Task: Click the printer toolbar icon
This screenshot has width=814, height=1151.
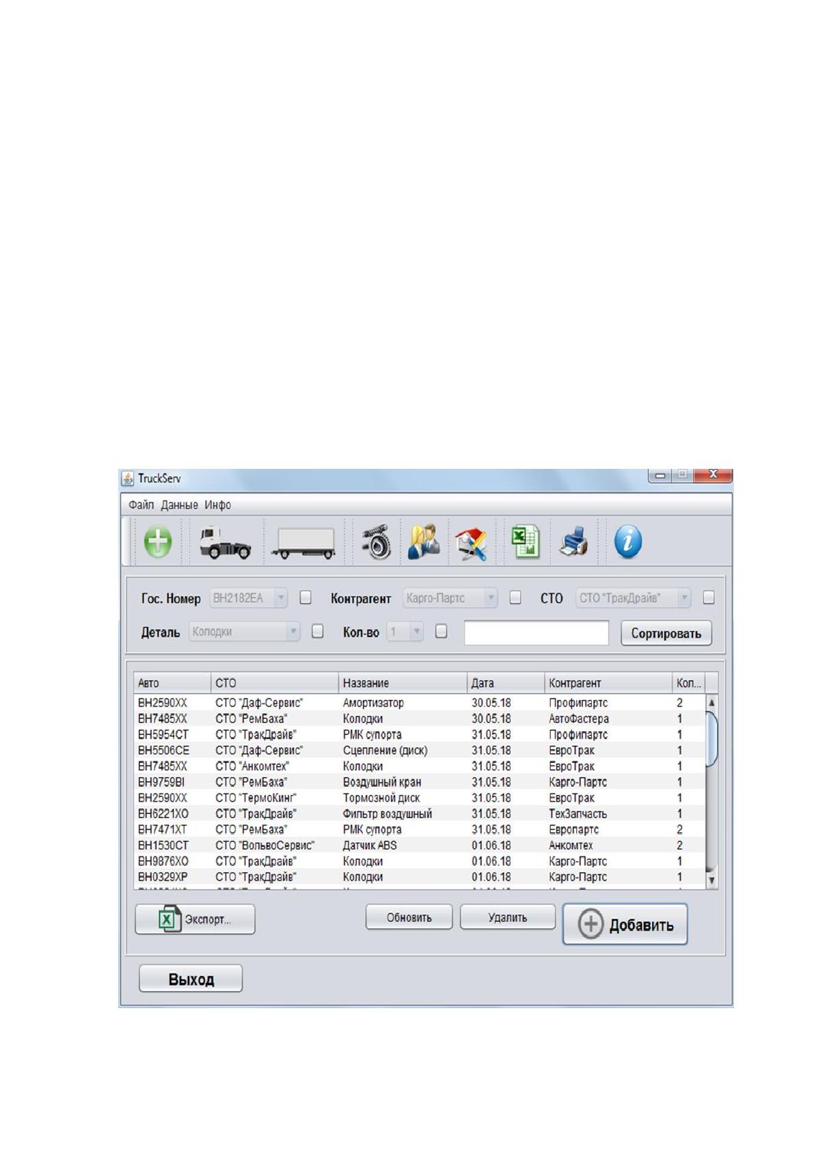Action: [573, 542]
